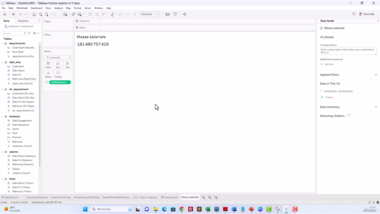380x214 pixels.
Task: Open the Show Me panel
Action: [x=367, y=14]
